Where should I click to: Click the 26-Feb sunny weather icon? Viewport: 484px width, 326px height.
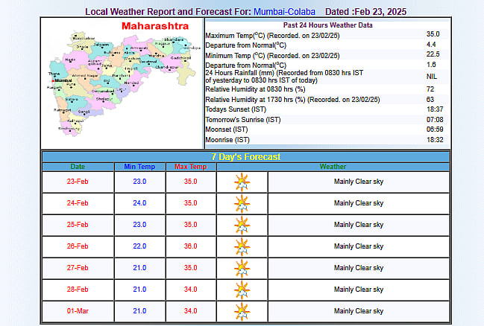click(242, 246)
